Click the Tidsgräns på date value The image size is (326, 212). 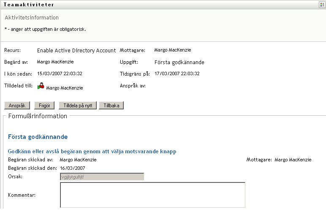click(177, 73)
